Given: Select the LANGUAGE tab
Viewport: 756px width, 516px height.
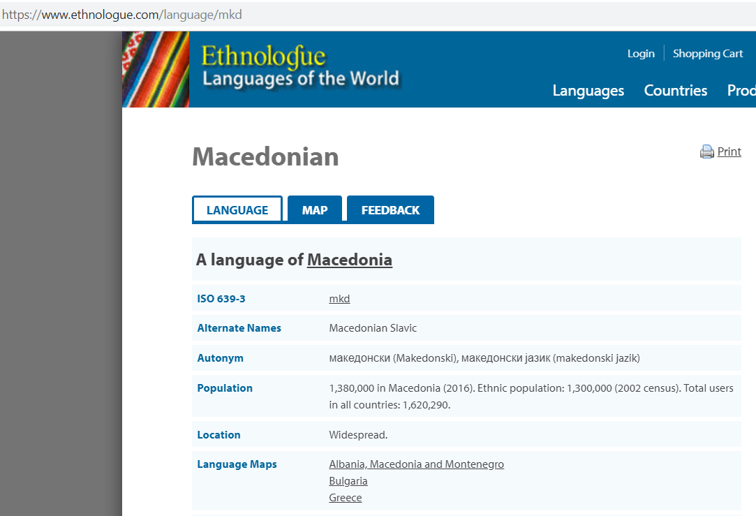Looking at the screenshot, I should tap(237, 209).
